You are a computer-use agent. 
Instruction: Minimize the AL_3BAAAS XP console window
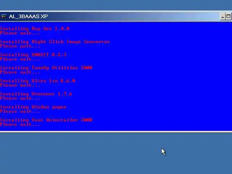[222, 16]
